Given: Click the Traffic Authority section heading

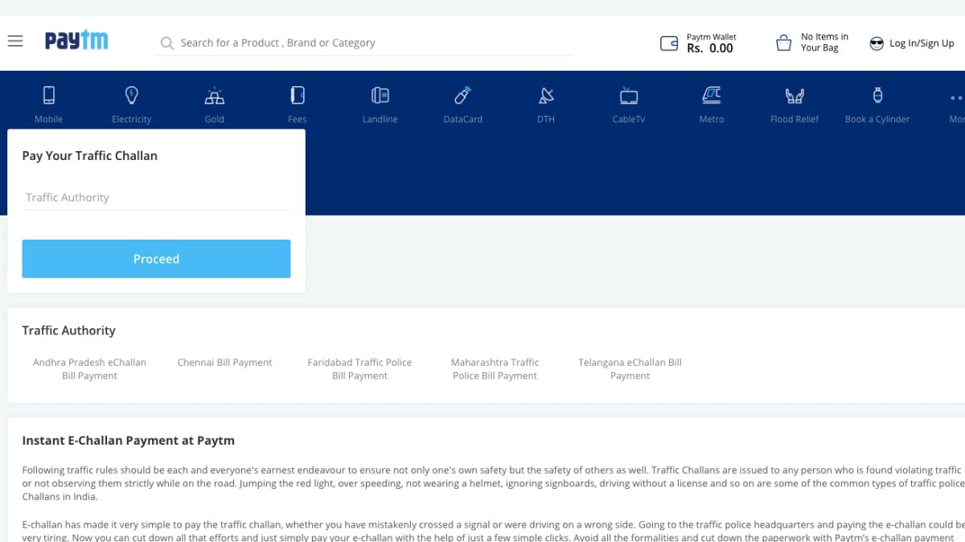Looking at the screenshot, I should 69,331.
